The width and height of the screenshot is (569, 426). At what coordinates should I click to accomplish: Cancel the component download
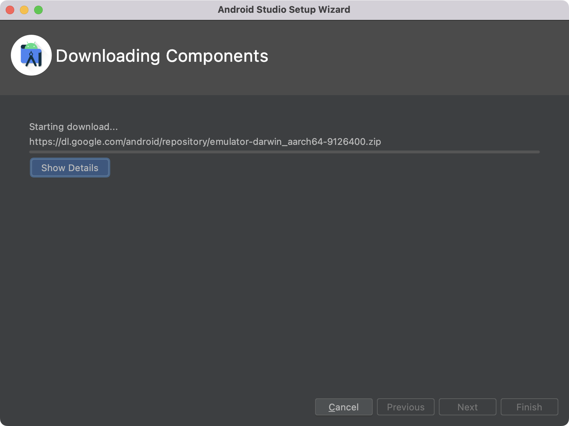click(x=343, y=407)
